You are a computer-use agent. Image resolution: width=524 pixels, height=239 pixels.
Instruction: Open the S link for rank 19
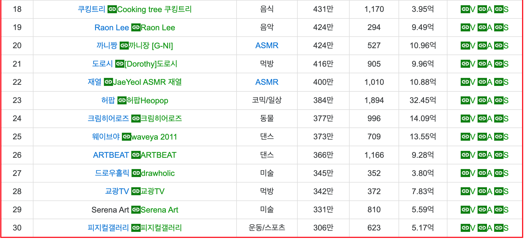click(501, 28)
